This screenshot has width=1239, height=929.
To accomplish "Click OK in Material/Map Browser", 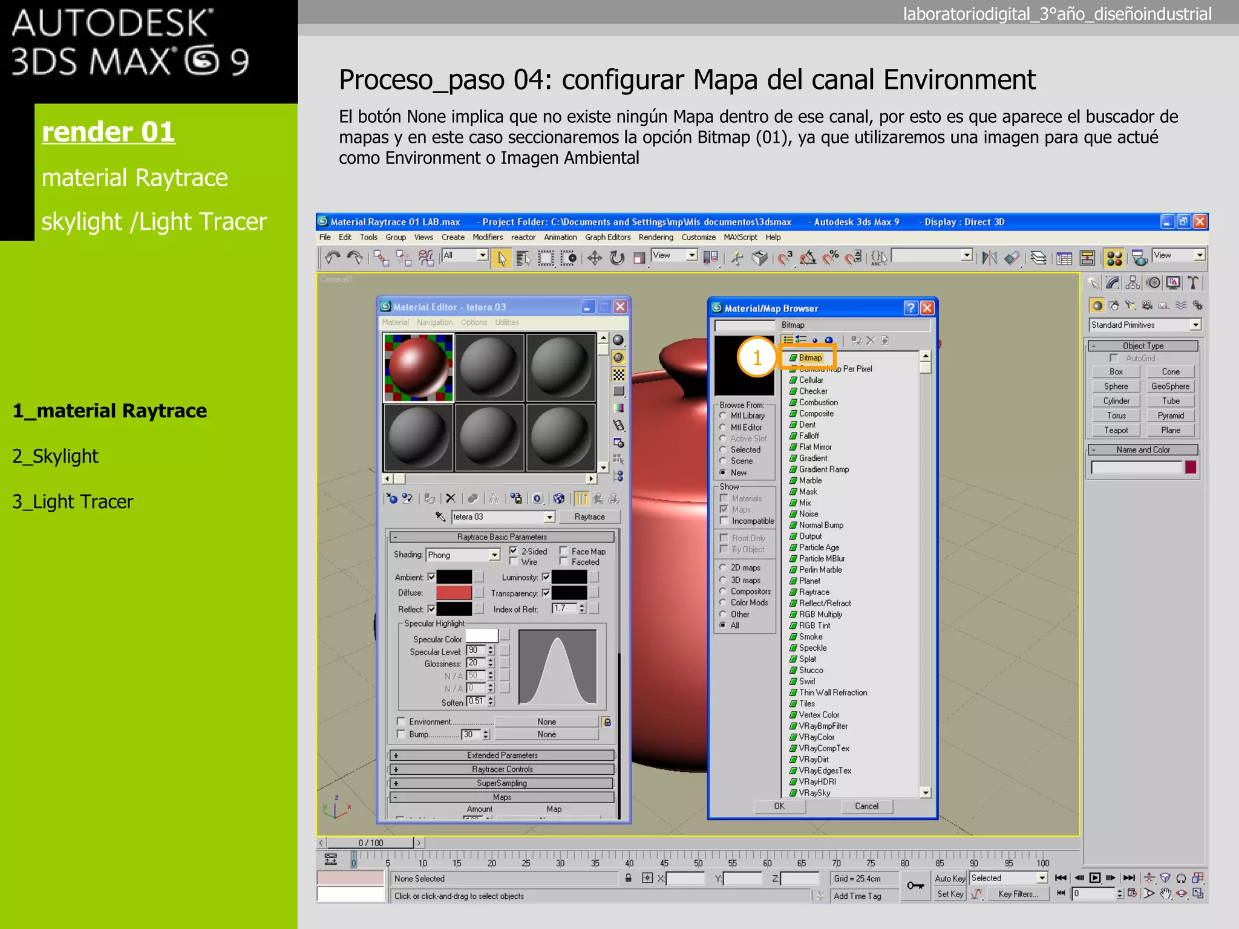I will (x=779, y=806).
